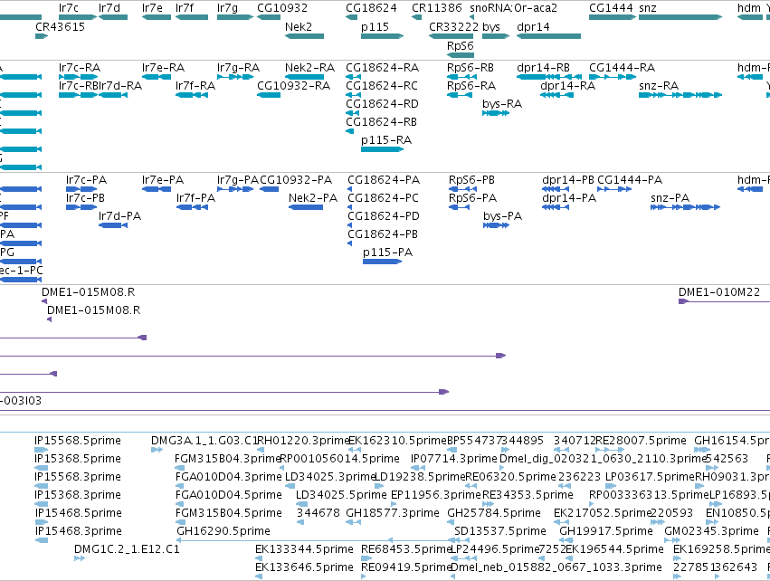The width and height of the screenshot is (770, 581).
Task: Click the SD13537.5prime EST label
Action: pyautogui.click(x=499, y=531)
